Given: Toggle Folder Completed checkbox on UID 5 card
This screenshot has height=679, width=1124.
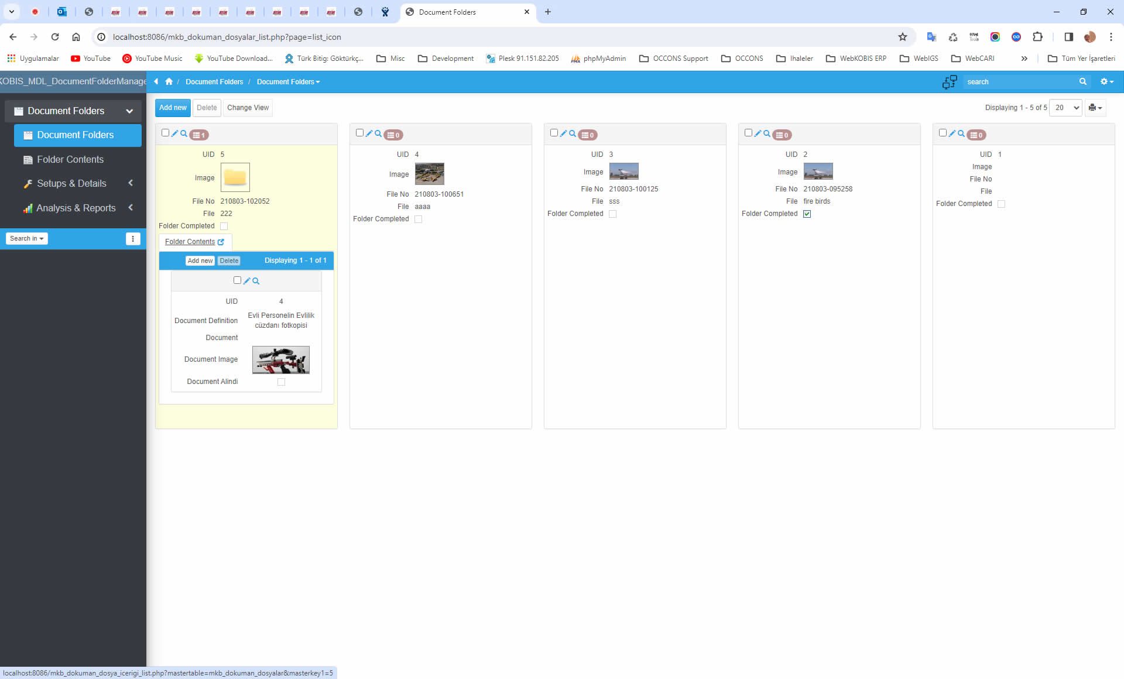Looking at the screenshot, I should coord(224,226).
